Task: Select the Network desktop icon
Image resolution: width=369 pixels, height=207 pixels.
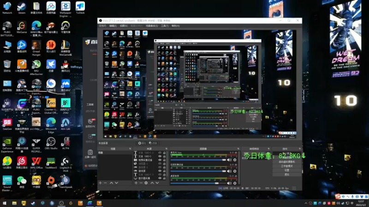Action: (x=7, y=8)
